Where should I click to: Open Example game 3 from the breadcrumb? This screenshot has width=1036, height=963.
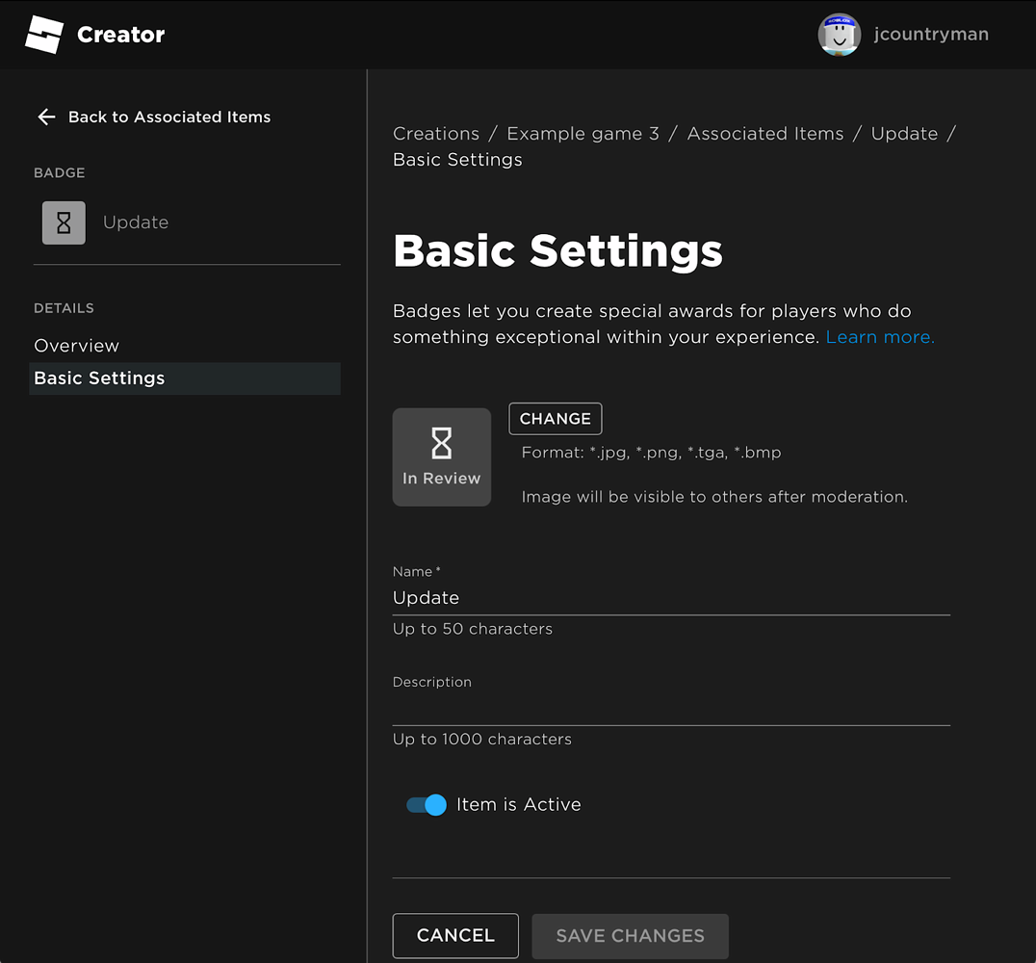click(582, 133)
